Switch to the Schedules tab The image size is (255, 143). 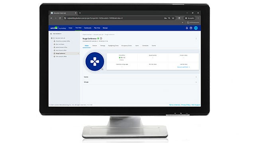click(x=145, y=46)
